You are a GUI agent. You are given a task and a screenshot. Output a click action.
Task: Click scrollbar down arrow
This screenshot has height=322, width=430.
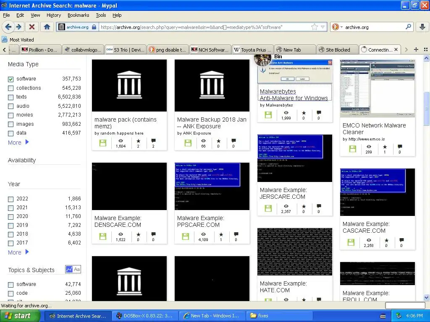point(427,297)
